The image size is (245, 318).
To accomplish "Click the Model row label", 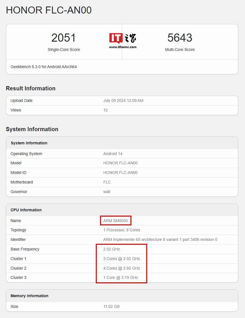I will (x=16, y=163).
